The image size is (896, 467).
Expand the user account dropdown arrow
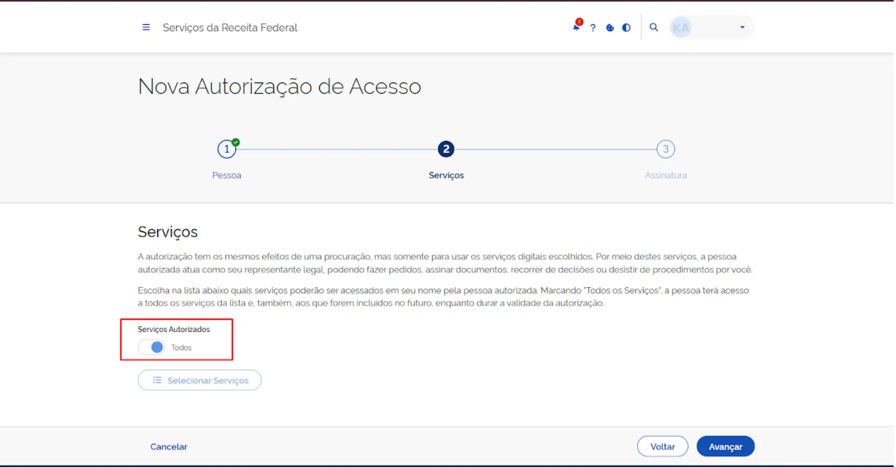(742, 27)
